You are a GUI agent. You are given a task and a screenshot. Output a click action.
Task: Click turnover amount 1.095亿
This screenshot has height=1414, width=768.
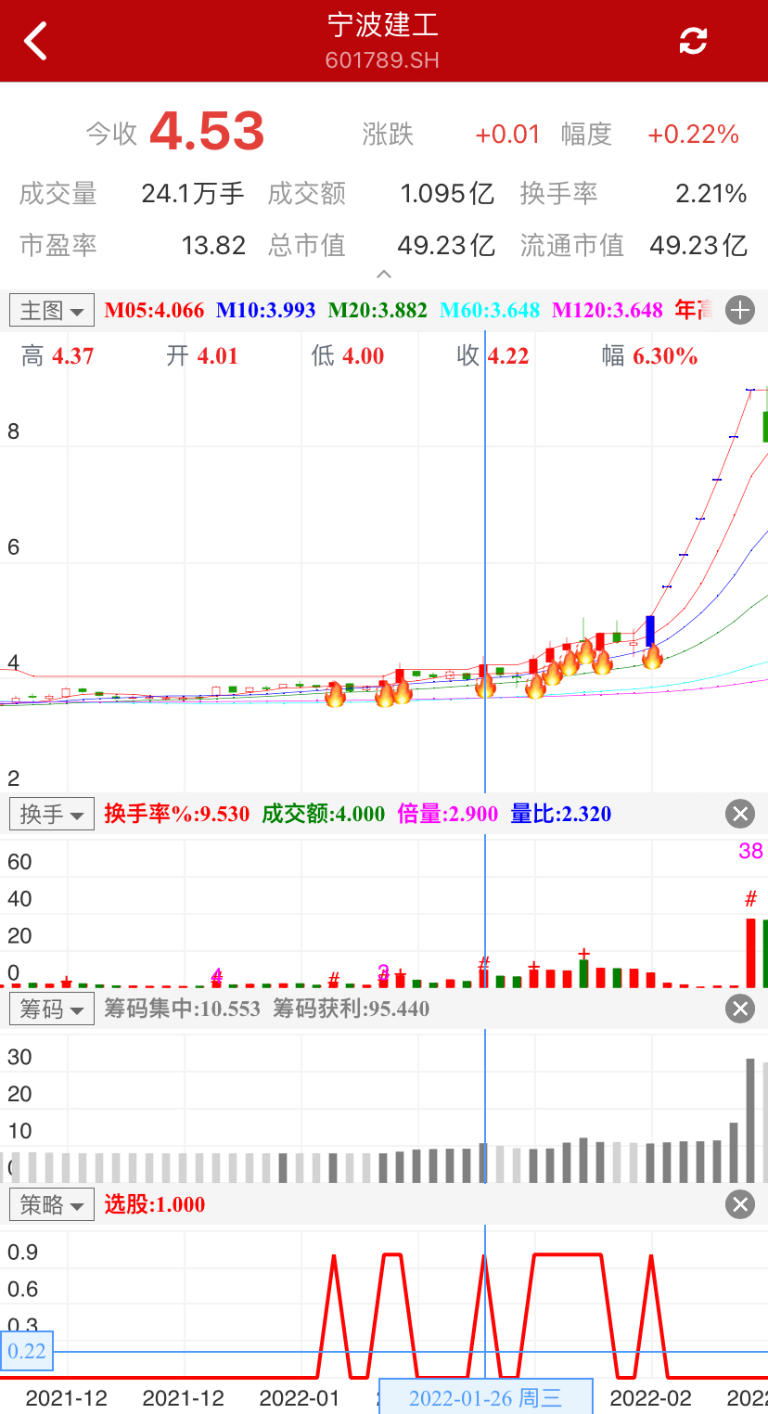[x=448, y=193]
